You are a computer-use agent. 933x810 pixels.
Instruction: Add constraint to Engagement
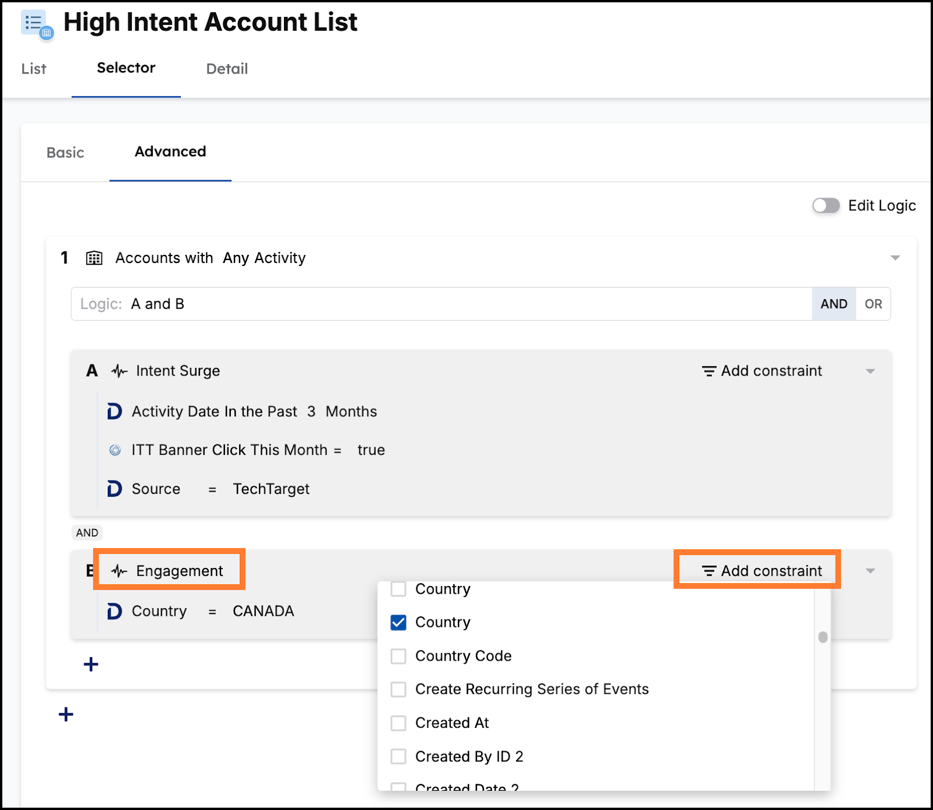[762, 571]
